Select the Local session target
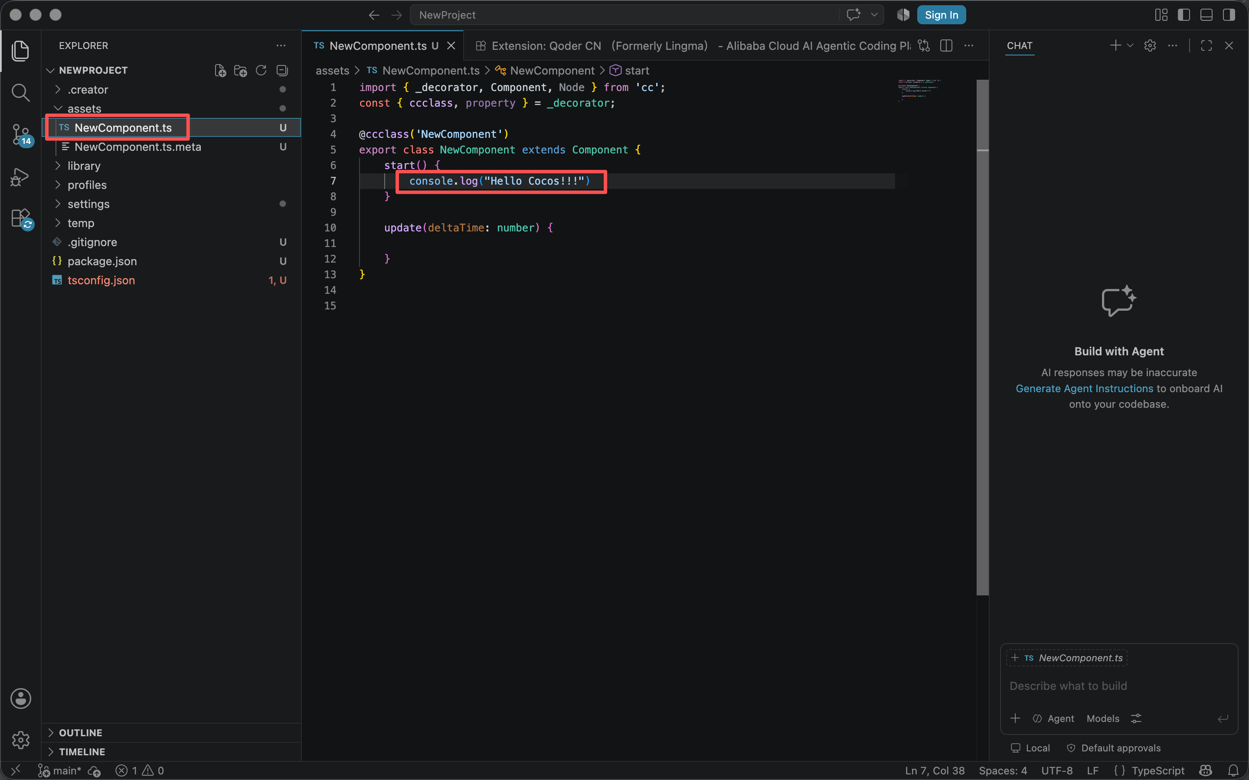The height and width of the screenshot is (780, 1249). tap(1030, 748)
